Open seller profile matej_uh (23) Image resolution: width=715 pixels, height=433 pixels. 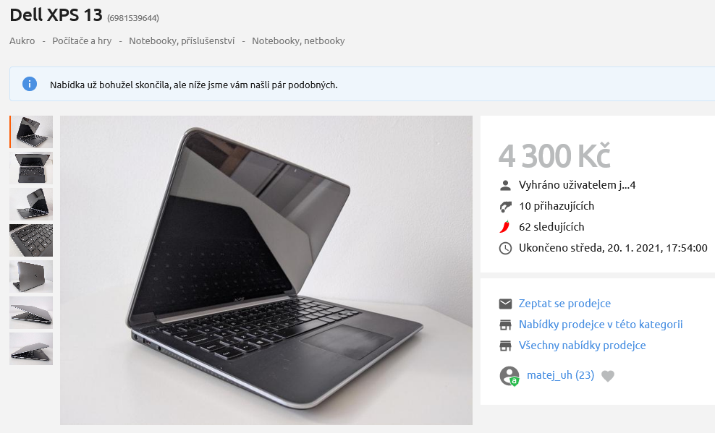pos(560,375)
